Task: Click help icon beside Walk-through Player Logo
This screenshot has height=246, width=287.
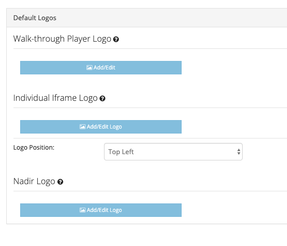Action: (116, 39)
